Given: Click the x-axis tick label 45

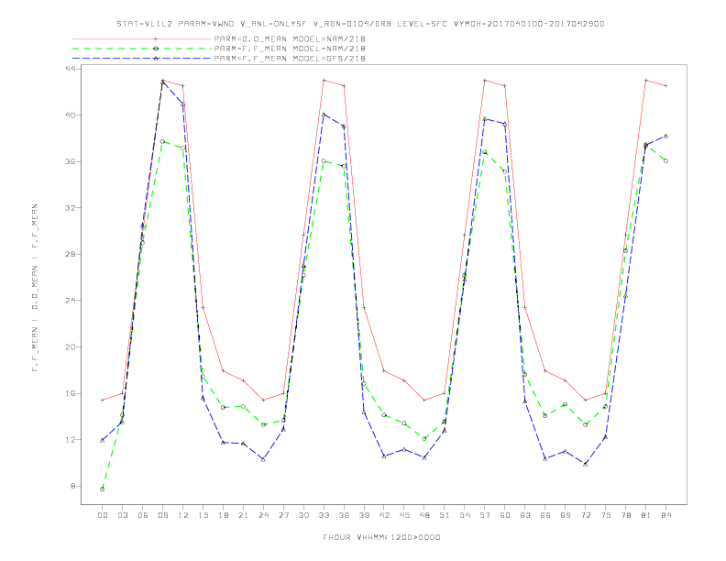Looking at the screenshot, I should point(404,515).
